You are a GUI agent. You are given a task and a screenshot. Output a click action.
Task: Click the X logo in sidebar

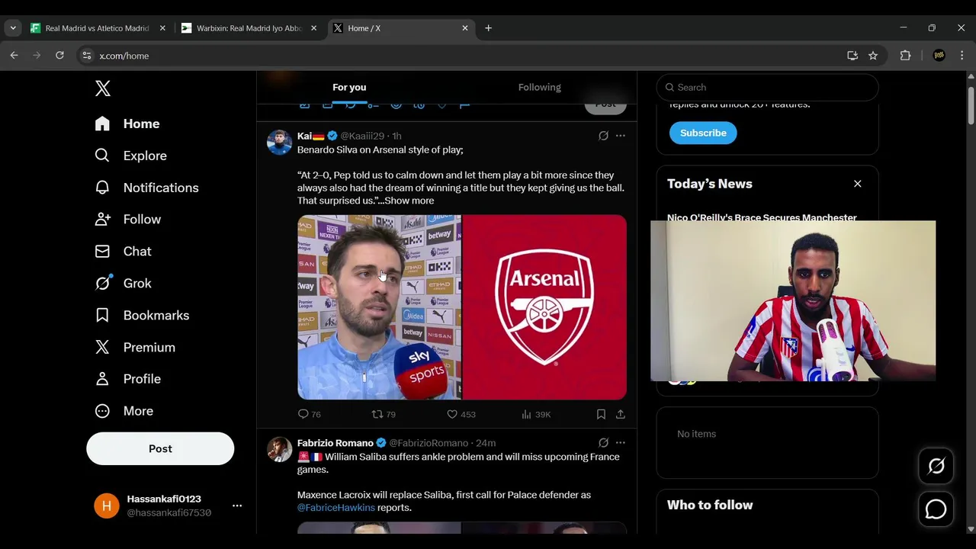(x=103, y=88)
